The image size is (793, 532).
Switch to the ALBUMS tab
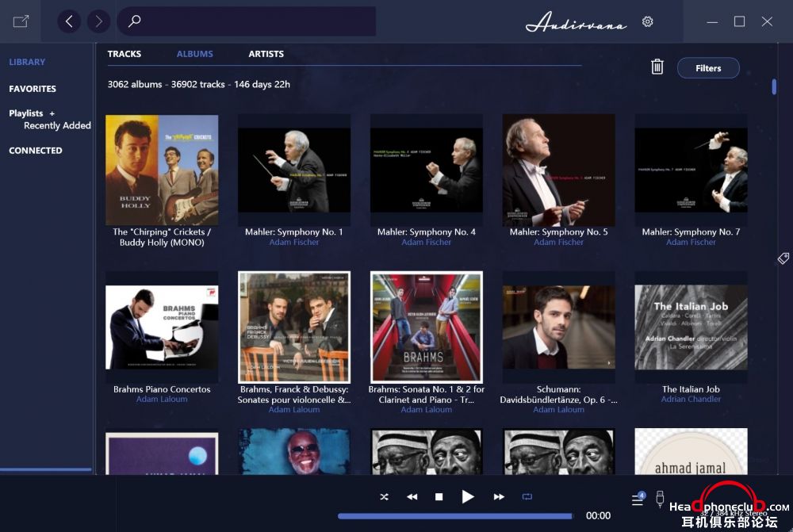click(195, 54)
